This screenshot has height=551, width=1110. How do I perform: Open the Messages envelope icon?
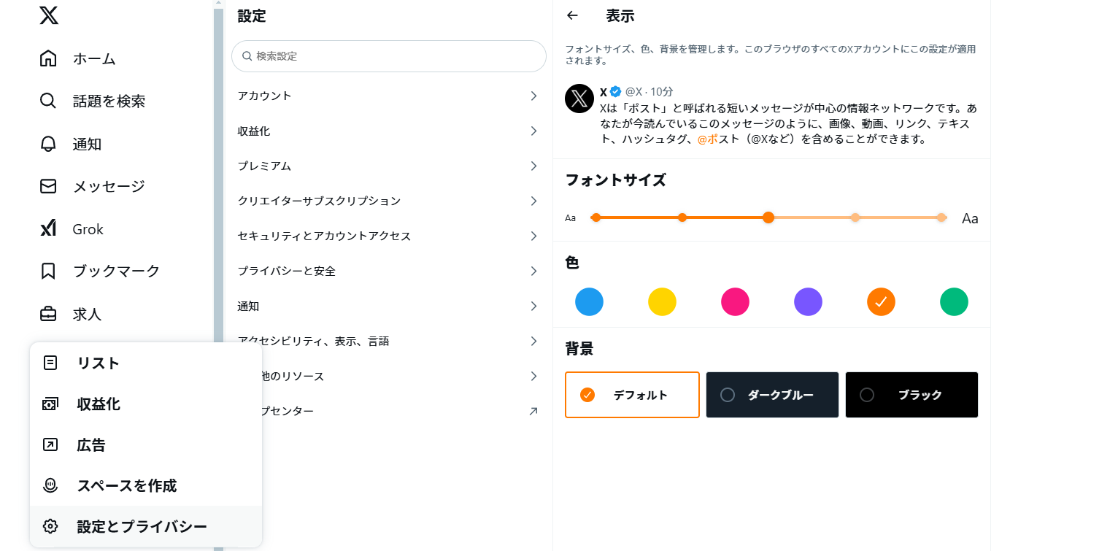point(48,186)
